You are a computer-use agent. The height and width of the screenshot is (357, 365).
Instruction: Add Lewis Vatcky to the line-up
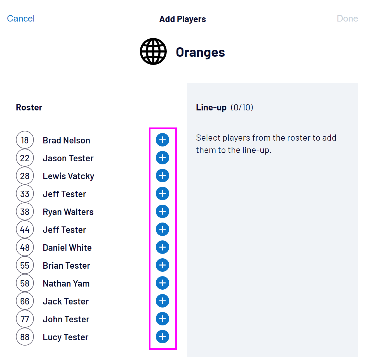click(x=163, y=176)
